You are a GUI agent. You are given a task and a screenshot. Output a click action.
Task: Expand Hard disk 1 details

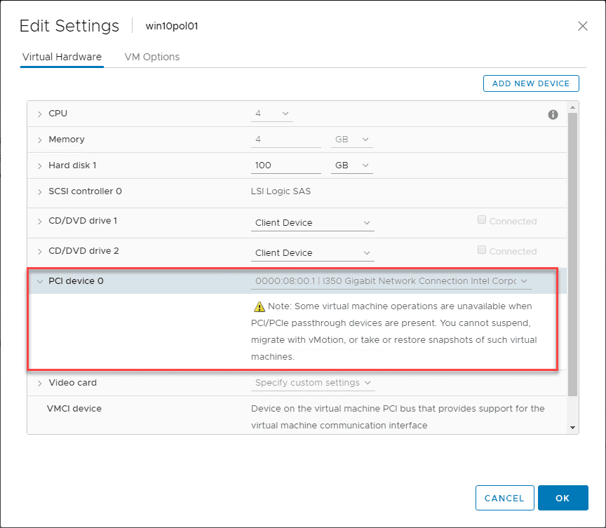(x=40, y=165)
